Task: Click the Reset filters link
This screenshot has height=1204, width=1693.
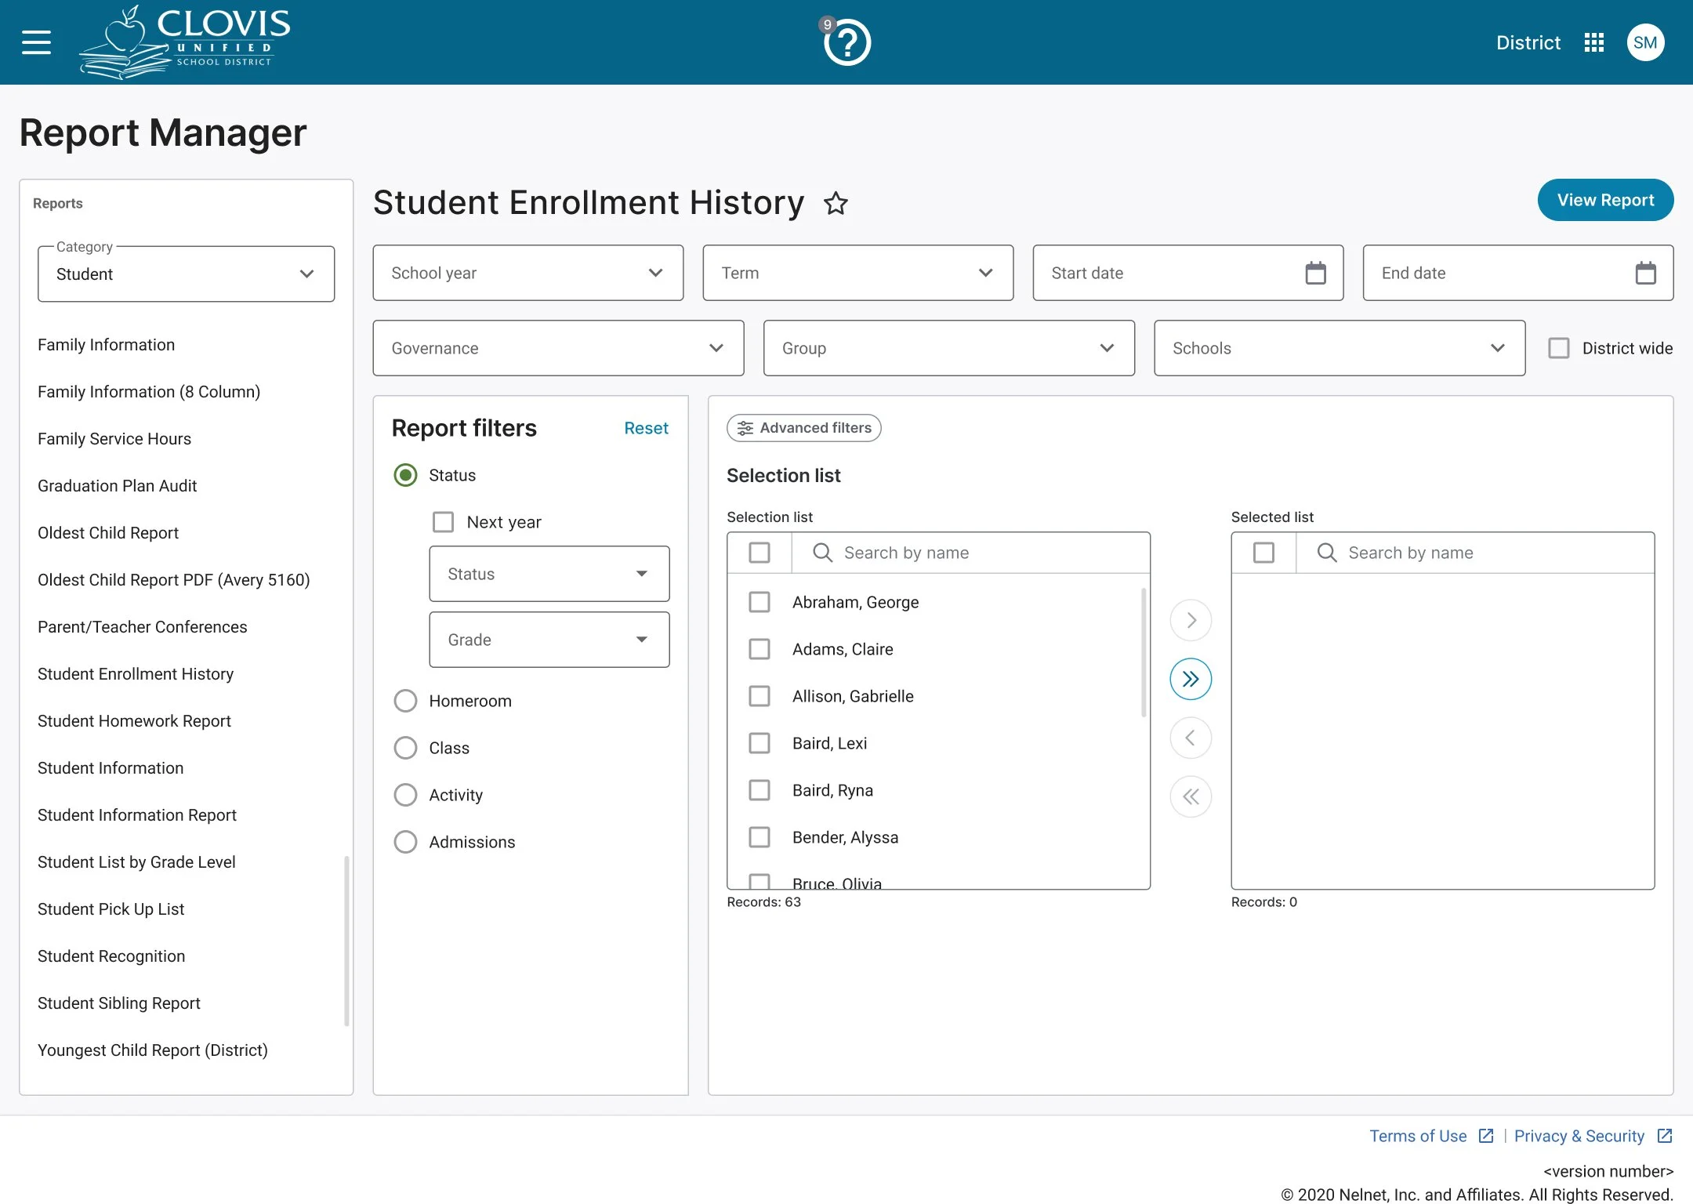Action: (646, 428)
